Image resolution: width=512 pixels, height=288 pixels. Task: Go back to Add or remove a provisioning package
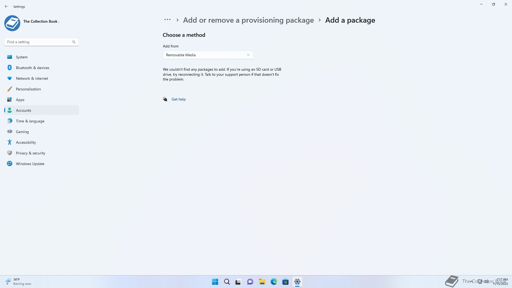248,20
